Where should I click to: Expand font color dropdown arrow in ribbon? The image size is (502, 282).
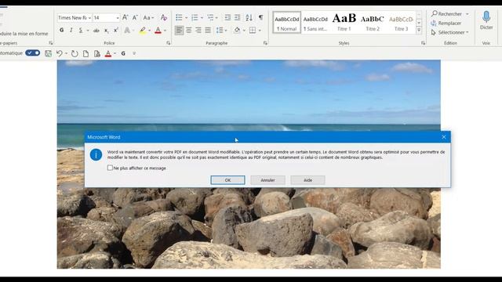(x=166, y=31)
